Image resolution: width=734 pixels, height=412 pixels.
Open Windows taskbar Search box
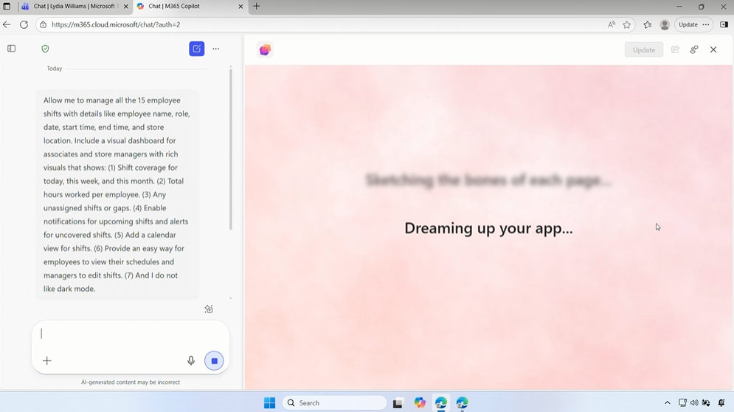click(334, 402)
